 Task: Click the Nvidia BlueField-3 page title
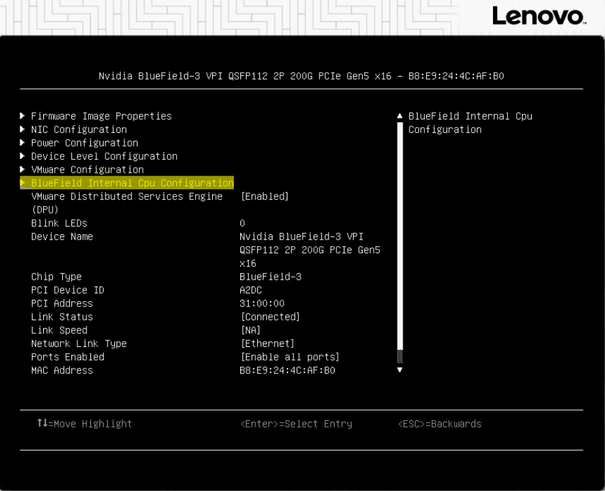[301, 76]
